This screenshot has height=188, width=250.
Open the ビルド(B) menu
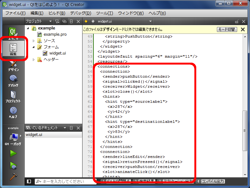tap(57, 13)
